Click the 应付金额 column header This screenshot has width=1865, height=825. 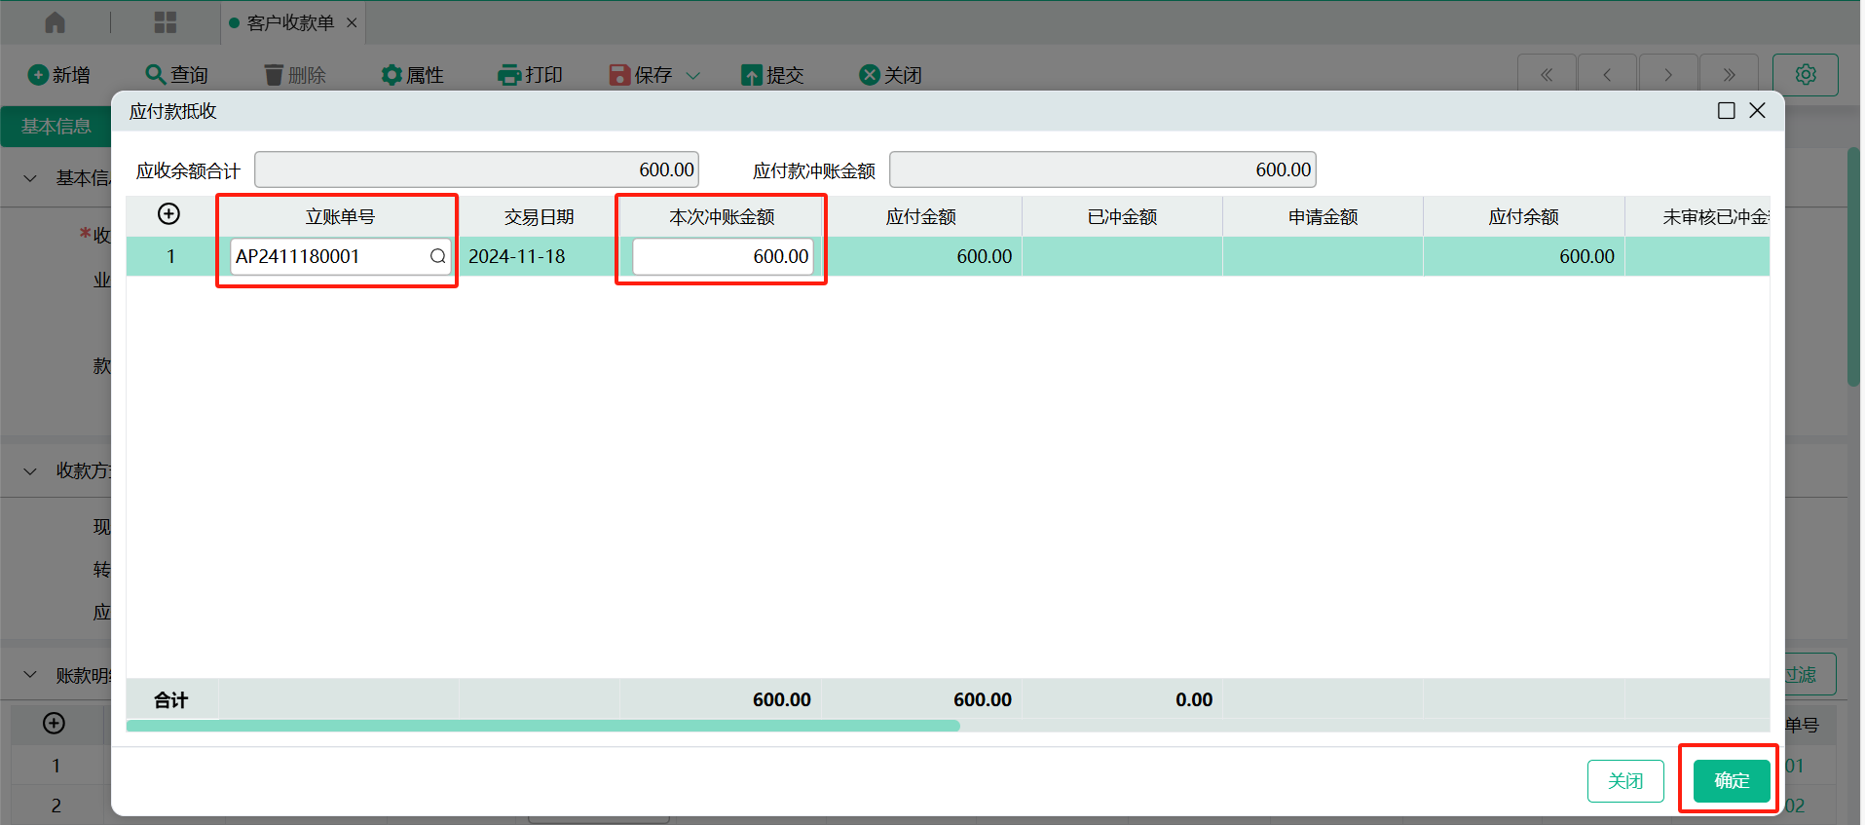pyautogui.click(x=921, y=216)
